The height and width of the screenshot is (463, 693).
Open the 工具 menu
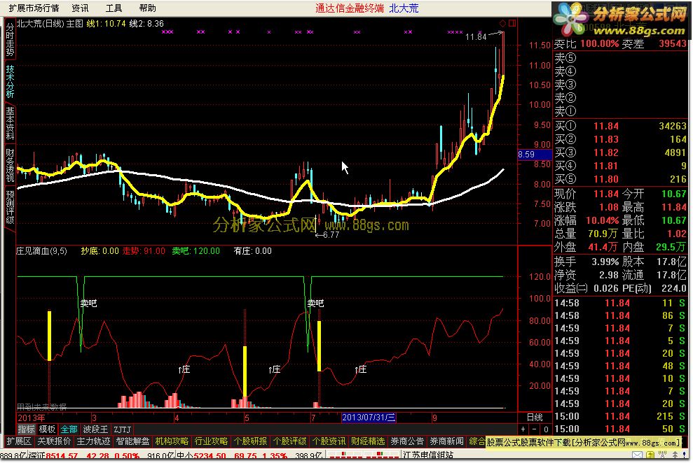click(114, 8)
